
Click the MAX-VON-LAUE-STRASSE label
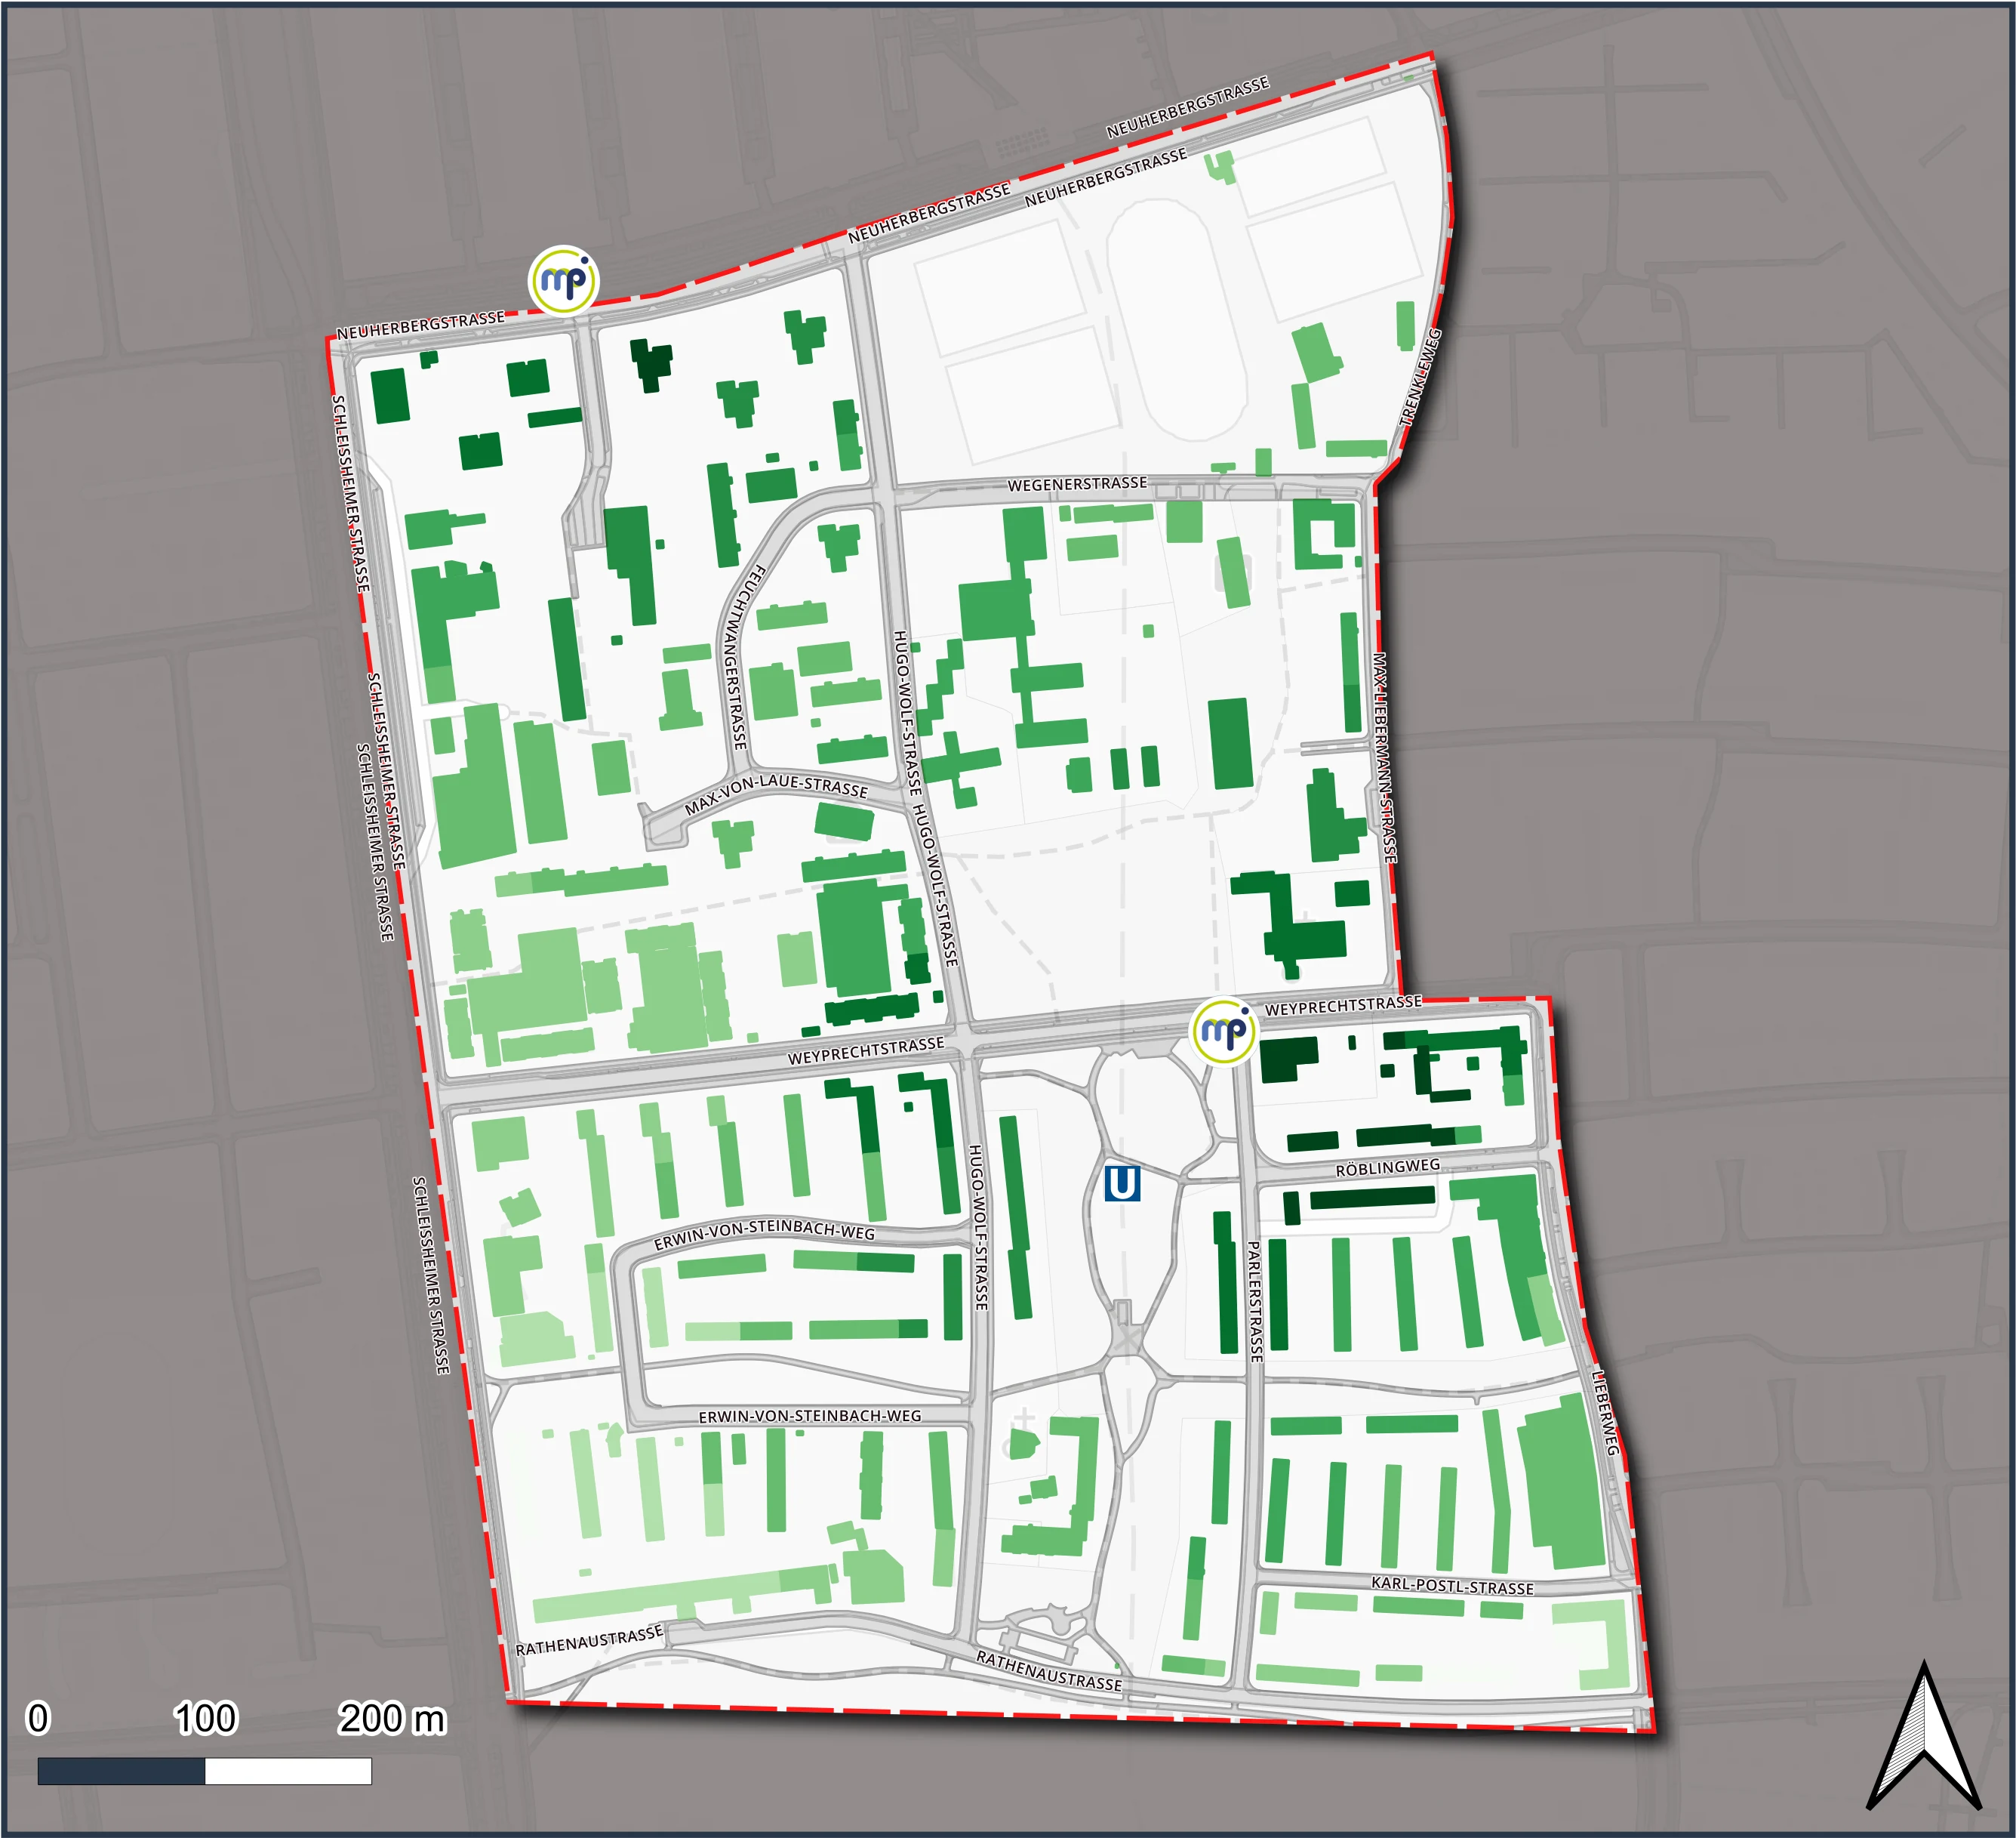[x=776, y=794]
